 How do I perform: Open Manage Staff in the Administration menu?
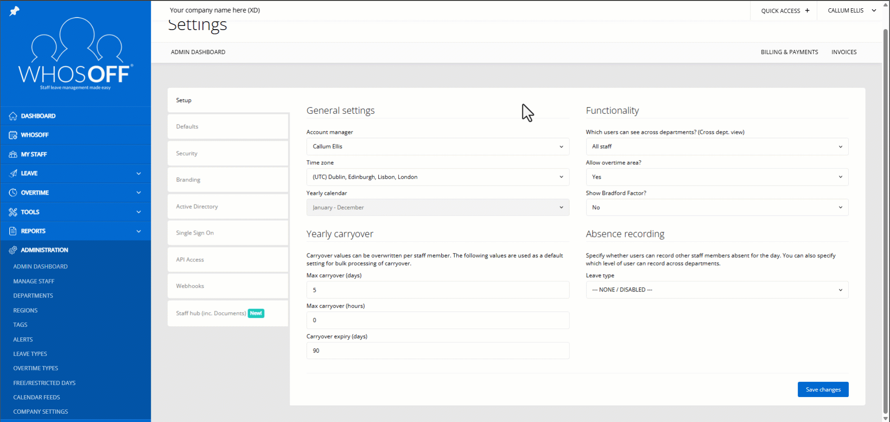click(34, 281)
